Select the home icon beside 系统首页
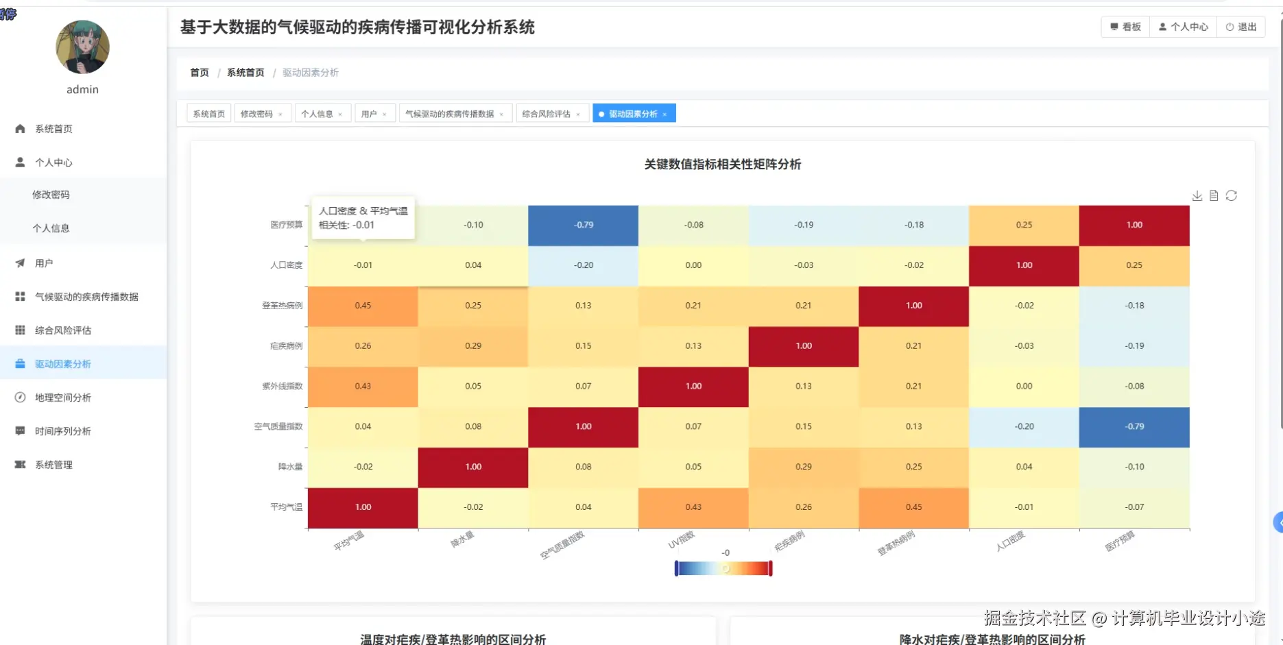 (x=19, y=128)
